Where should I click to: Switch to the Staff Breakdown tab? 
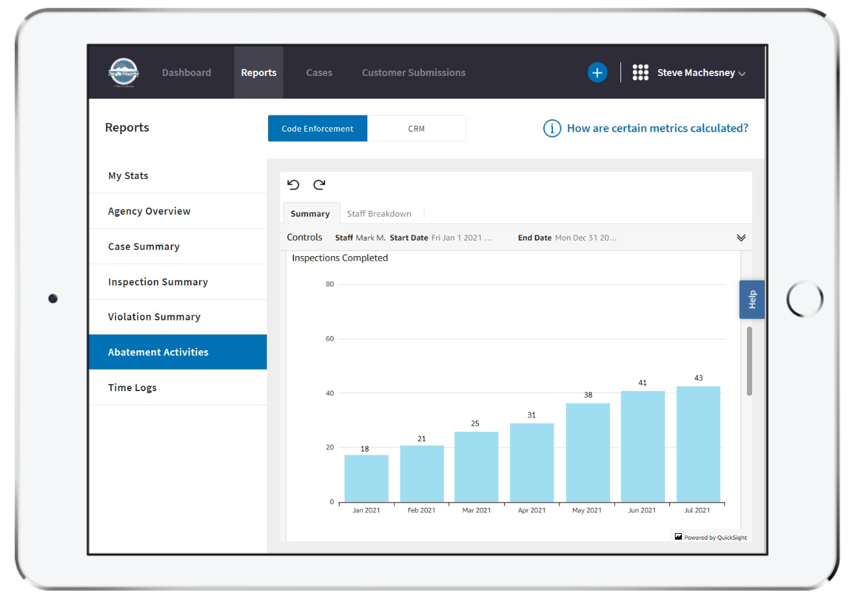(x=380, y=213)
